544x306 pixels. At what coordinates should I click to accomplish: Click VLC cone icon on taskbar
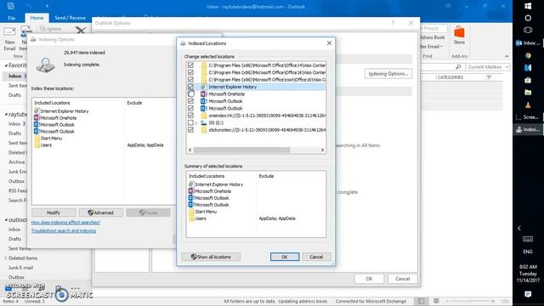pos(528,105)
